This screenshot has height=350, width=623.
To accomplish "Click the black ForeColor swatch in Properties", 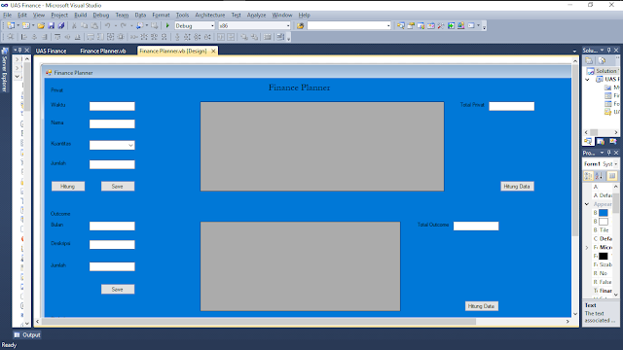I will [604, 256].
